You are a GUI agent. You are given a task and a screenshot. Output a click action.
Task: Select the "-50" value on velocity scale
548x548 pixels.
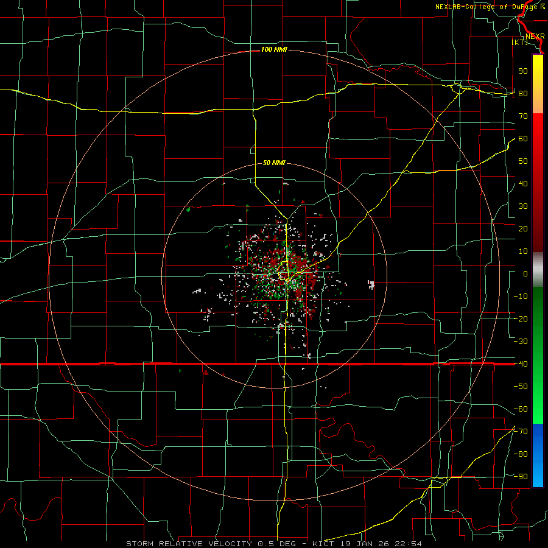521,387
